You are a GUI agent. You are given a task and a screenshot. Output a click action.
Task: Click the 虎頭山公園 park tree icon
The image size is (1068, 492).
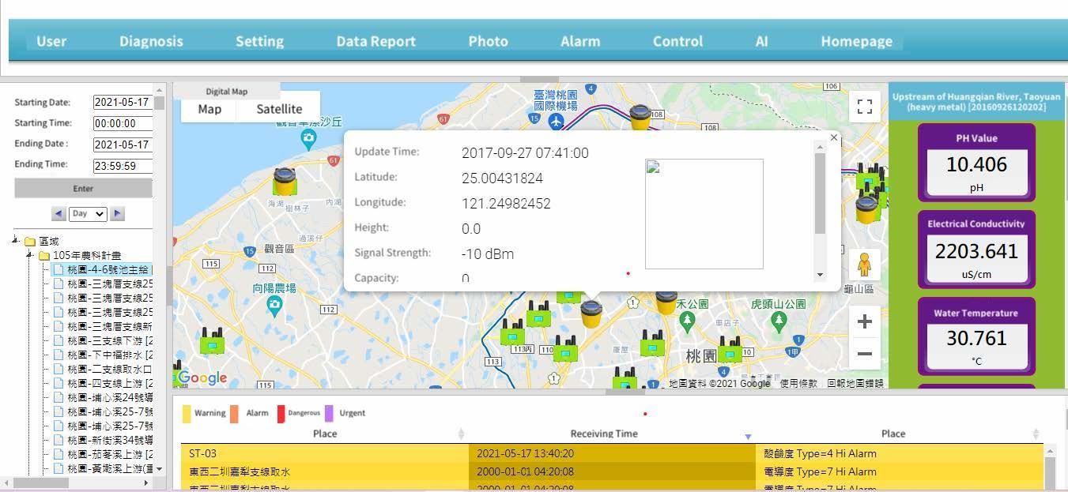click(x=779, y=321)
